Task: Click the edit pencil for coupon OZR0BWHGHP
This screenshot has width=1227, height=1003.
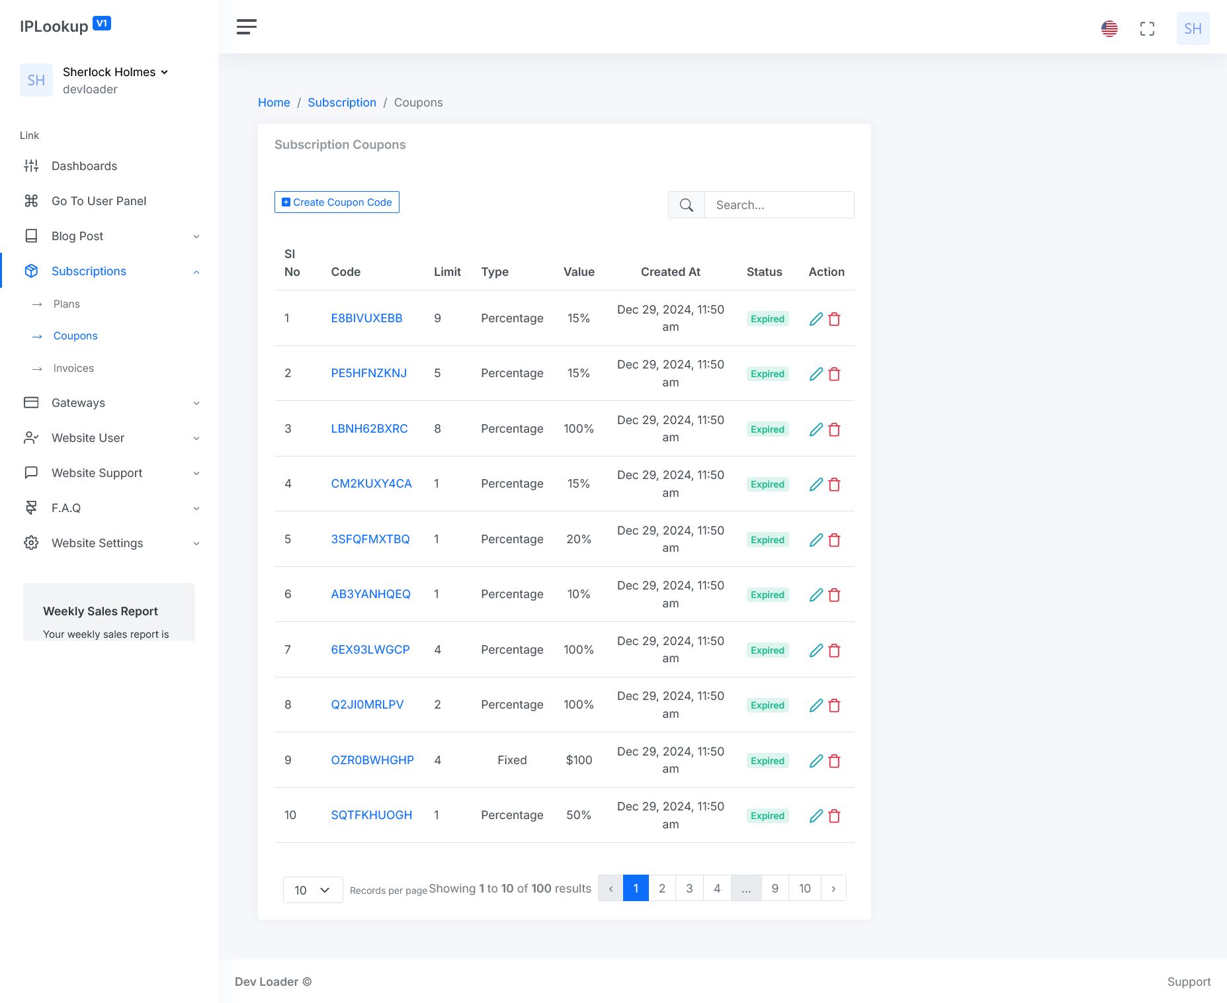Action: pyautogui.click(x=816, y=761)
